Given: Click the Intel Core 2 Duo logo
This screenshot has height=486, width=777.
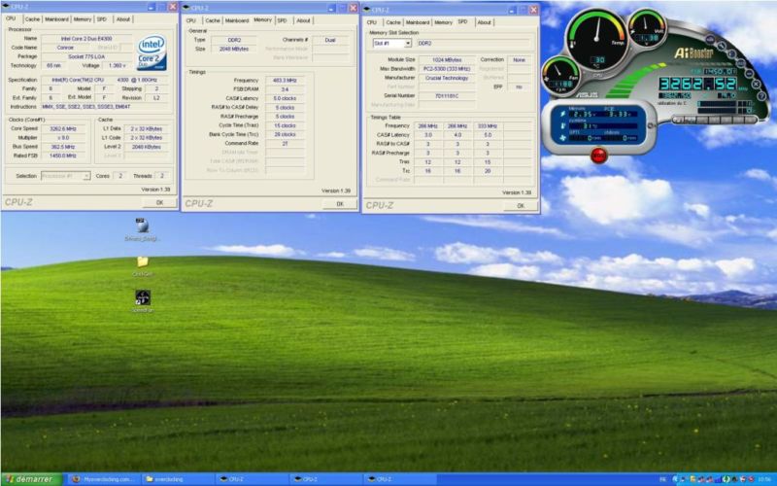Looking at the screenshot, I should click(x=152, y=52).
